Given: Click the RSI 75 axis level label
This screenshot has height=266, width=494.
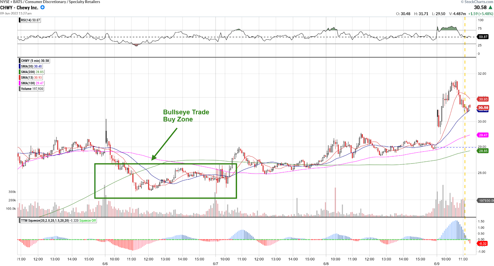Looking at the screenshot, I should tap(480, 28).
